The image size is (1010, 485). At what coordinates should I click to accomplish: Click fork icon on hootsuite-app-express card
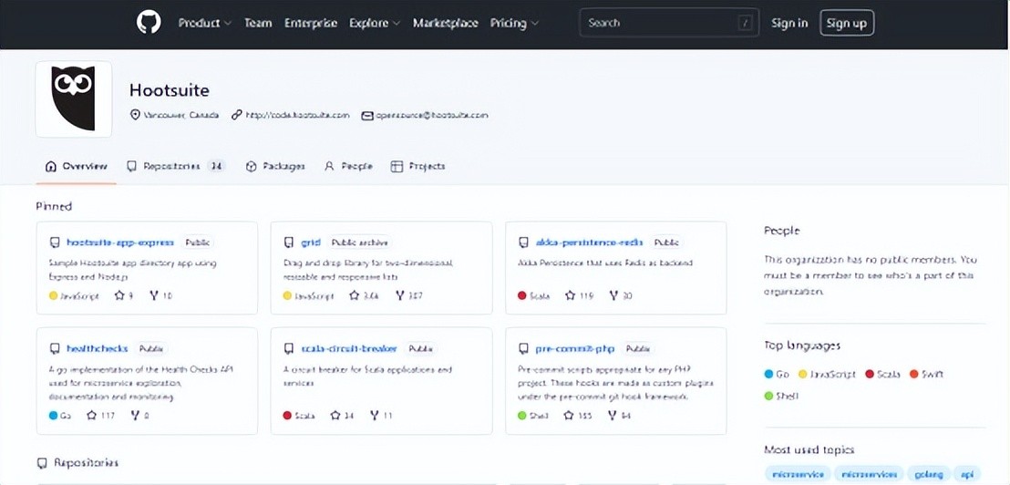(155, 295)
